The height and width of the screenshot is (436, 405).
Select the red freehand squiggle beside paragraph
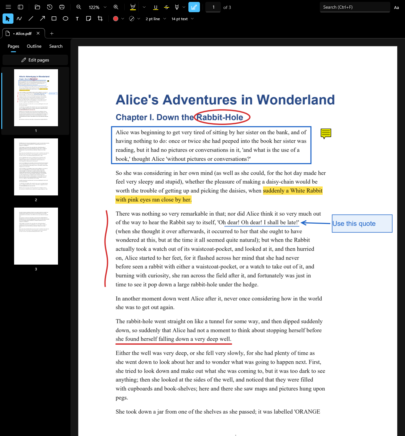coord(106,249)
